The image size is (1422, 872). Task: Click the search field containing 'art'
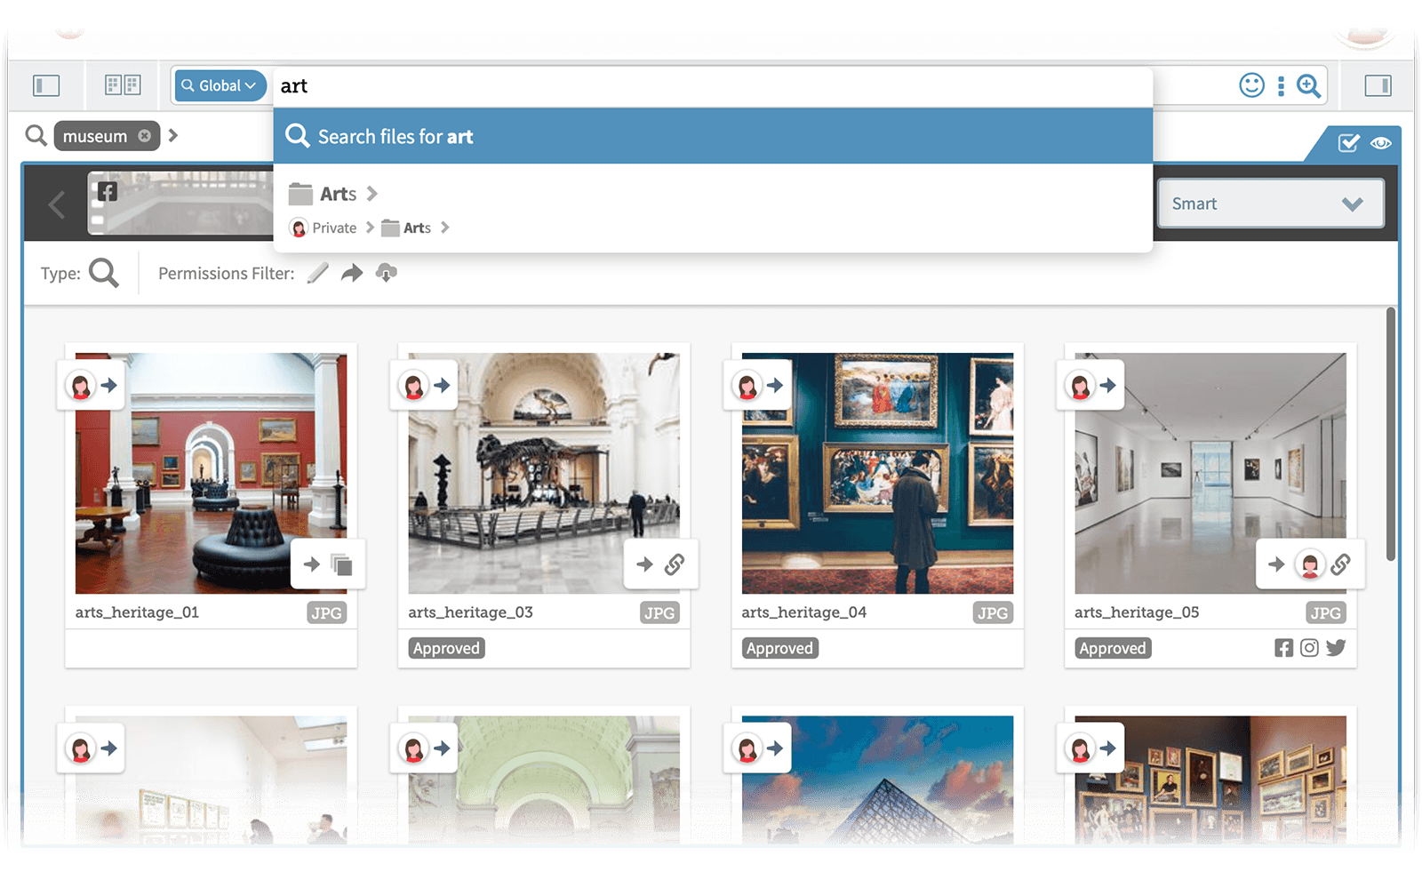click(x=711, y=86)
